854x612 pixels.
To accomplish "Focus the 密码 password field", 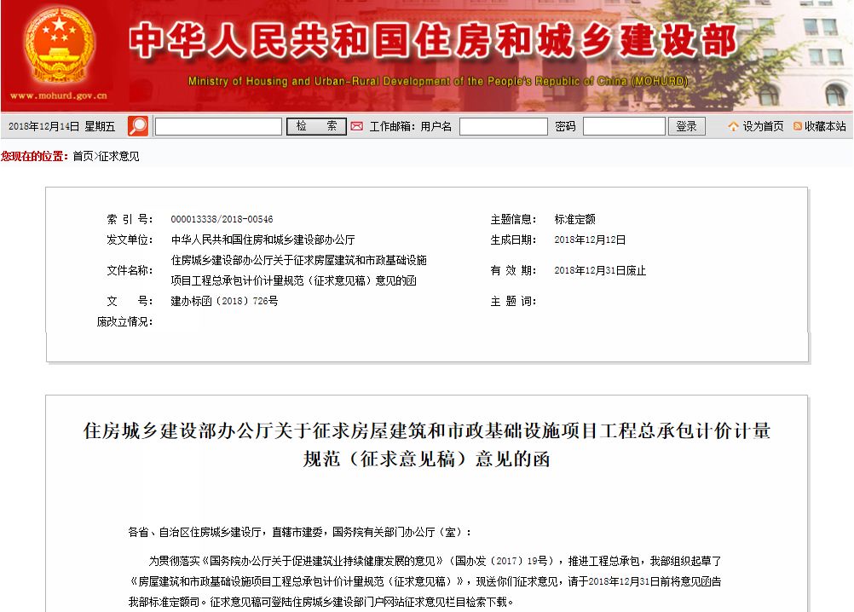I will (x=624, y=126).
